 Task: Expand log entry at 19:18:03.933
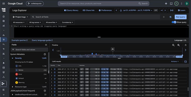[51, 89]
